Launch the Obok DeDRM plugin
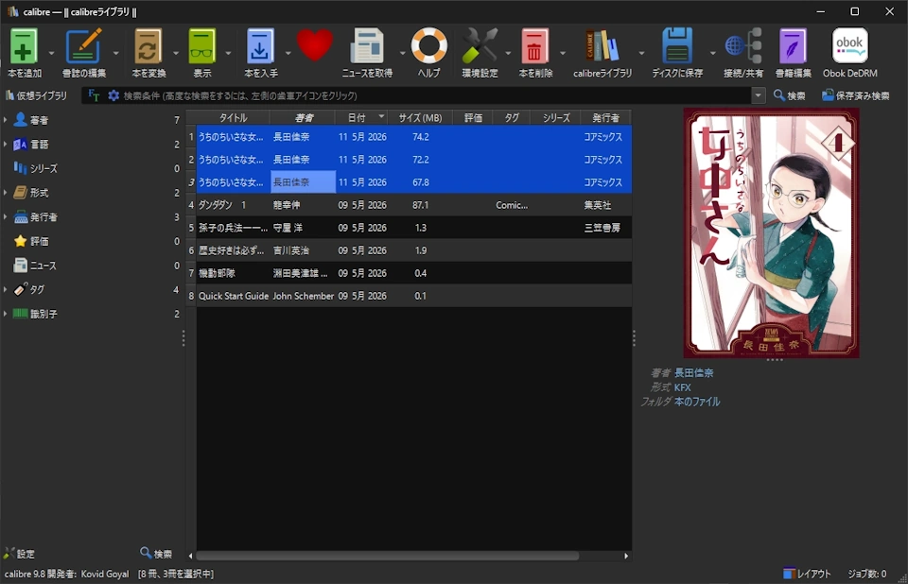The width and height of the screenshot is (908, 584). 849,52
